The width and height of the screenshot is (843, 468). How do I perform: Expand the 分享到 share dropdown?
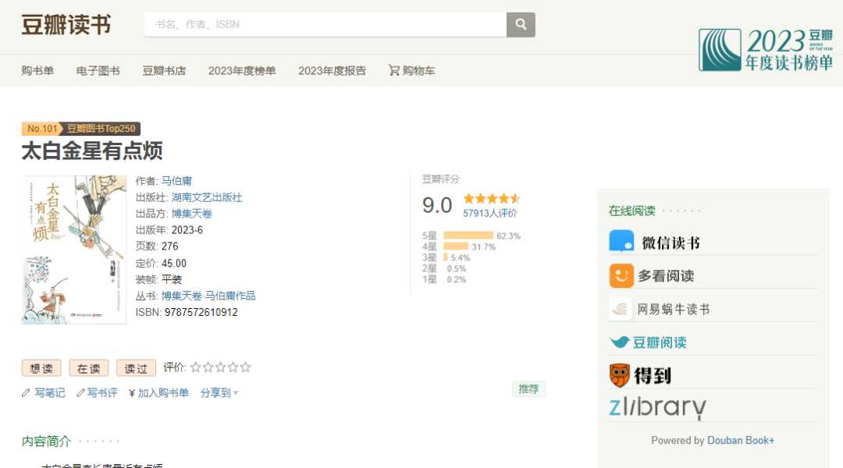[219, 393]
